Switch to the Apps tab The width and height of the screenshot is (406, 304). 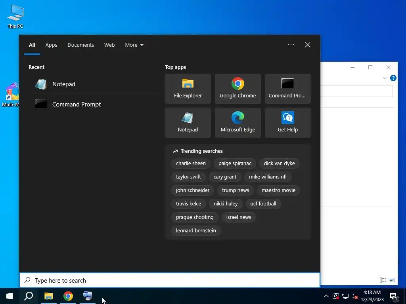(51, 45)
